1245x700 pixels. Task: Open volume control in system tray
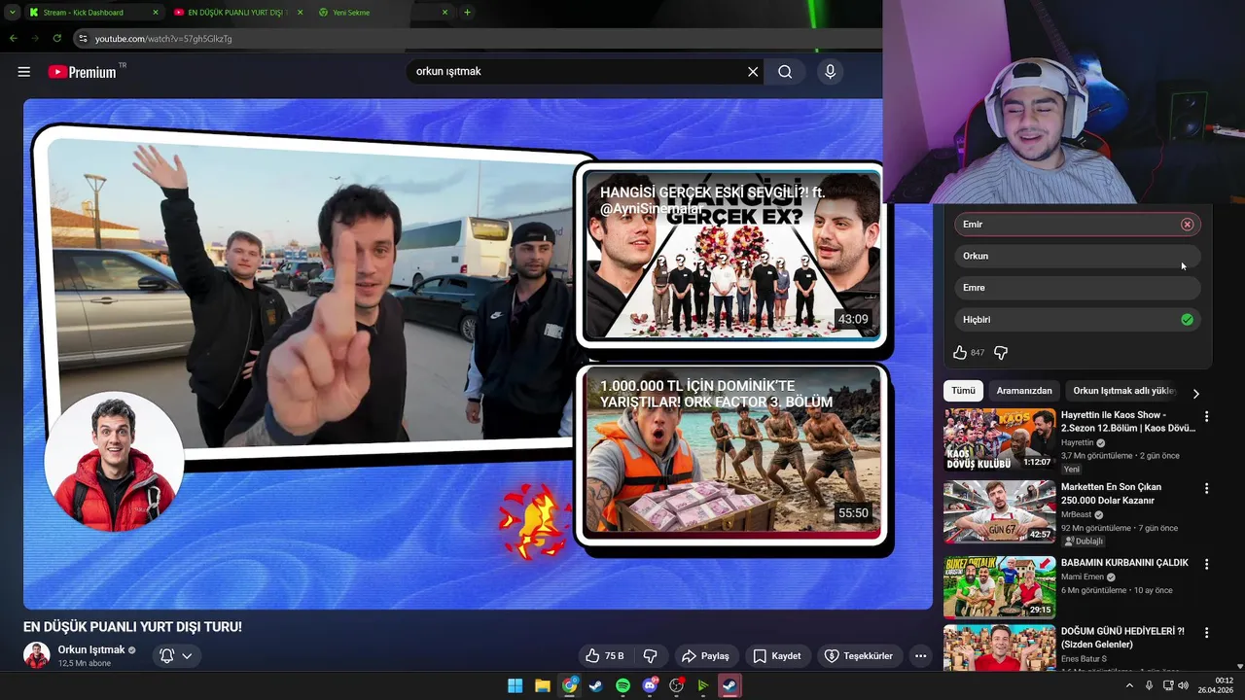coord(1184,685)
